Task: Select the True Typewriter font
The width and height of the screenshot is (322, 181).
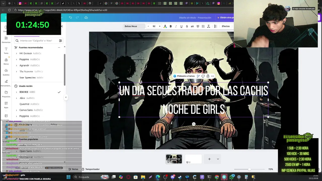Action: click(x=31, y=78)
